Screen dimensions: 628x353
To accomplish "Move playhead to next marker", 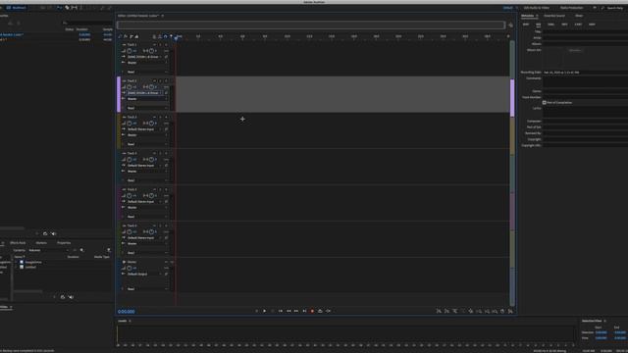I will point(304,311).
